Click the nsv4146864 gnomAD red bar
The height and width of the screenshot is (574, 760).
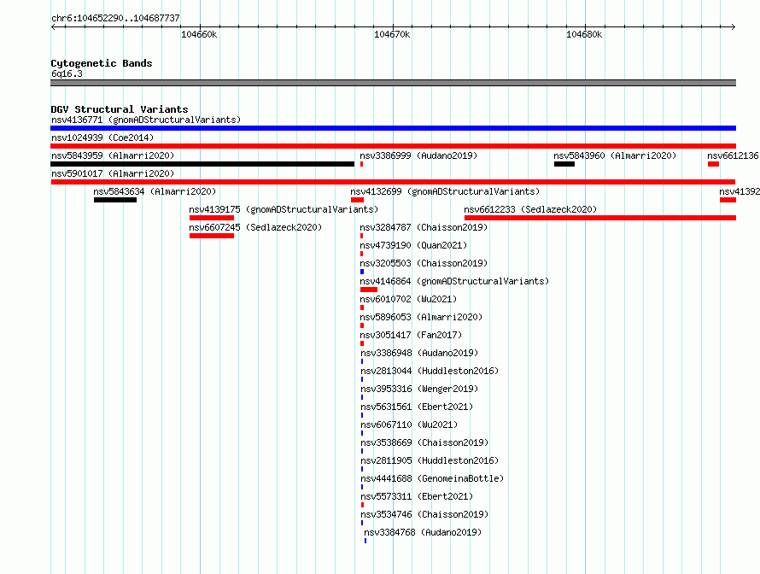[369, 290]
